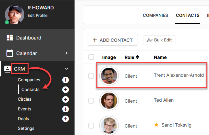Click plus icon next to Contacts
The width and height of the screenshot is (209, 135).
coord(66,90)
